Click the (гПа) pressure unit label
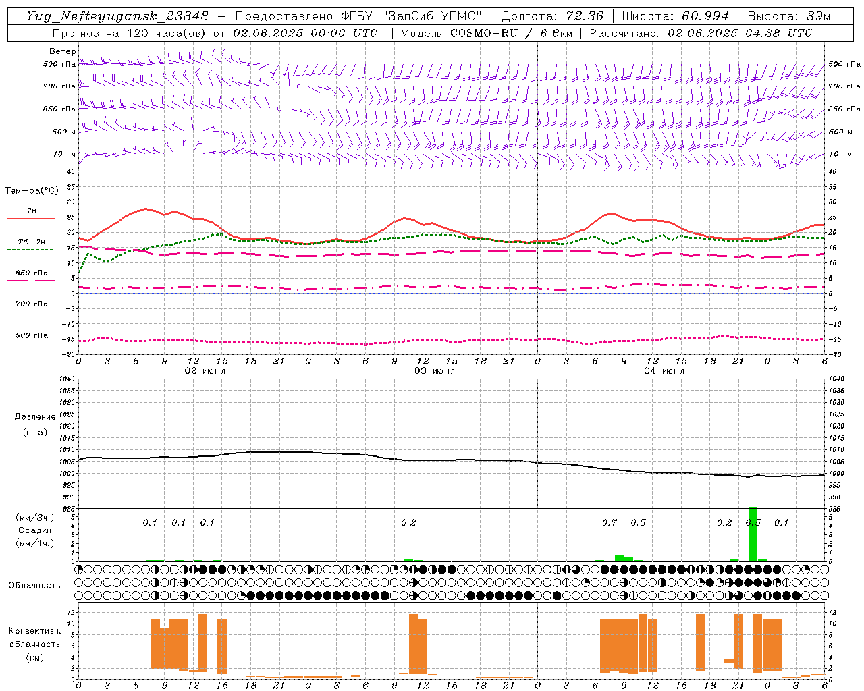Screen dimensions: 864x691 pyautogui.click(x=34, y=432)
